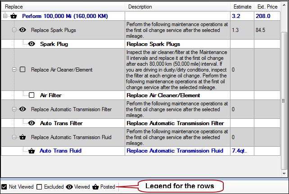
Task: Click the Estimate column header
Action: click(242, 7)
